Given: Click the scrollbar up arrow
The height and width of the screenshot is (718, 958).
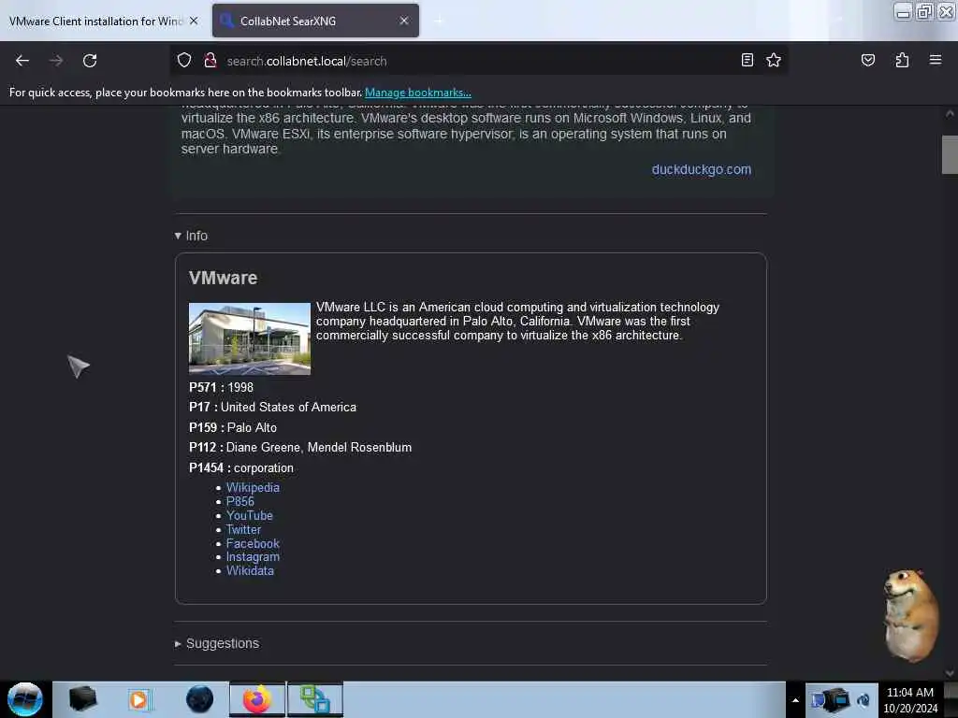Looking at the screenshot, I should point(950,113).
